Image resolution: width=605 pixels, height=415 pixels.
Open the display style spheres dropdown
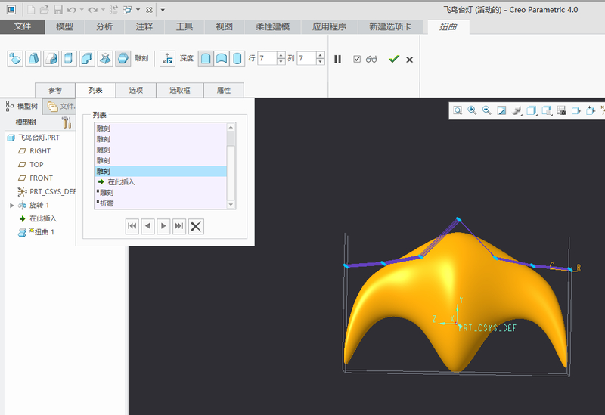517,110
